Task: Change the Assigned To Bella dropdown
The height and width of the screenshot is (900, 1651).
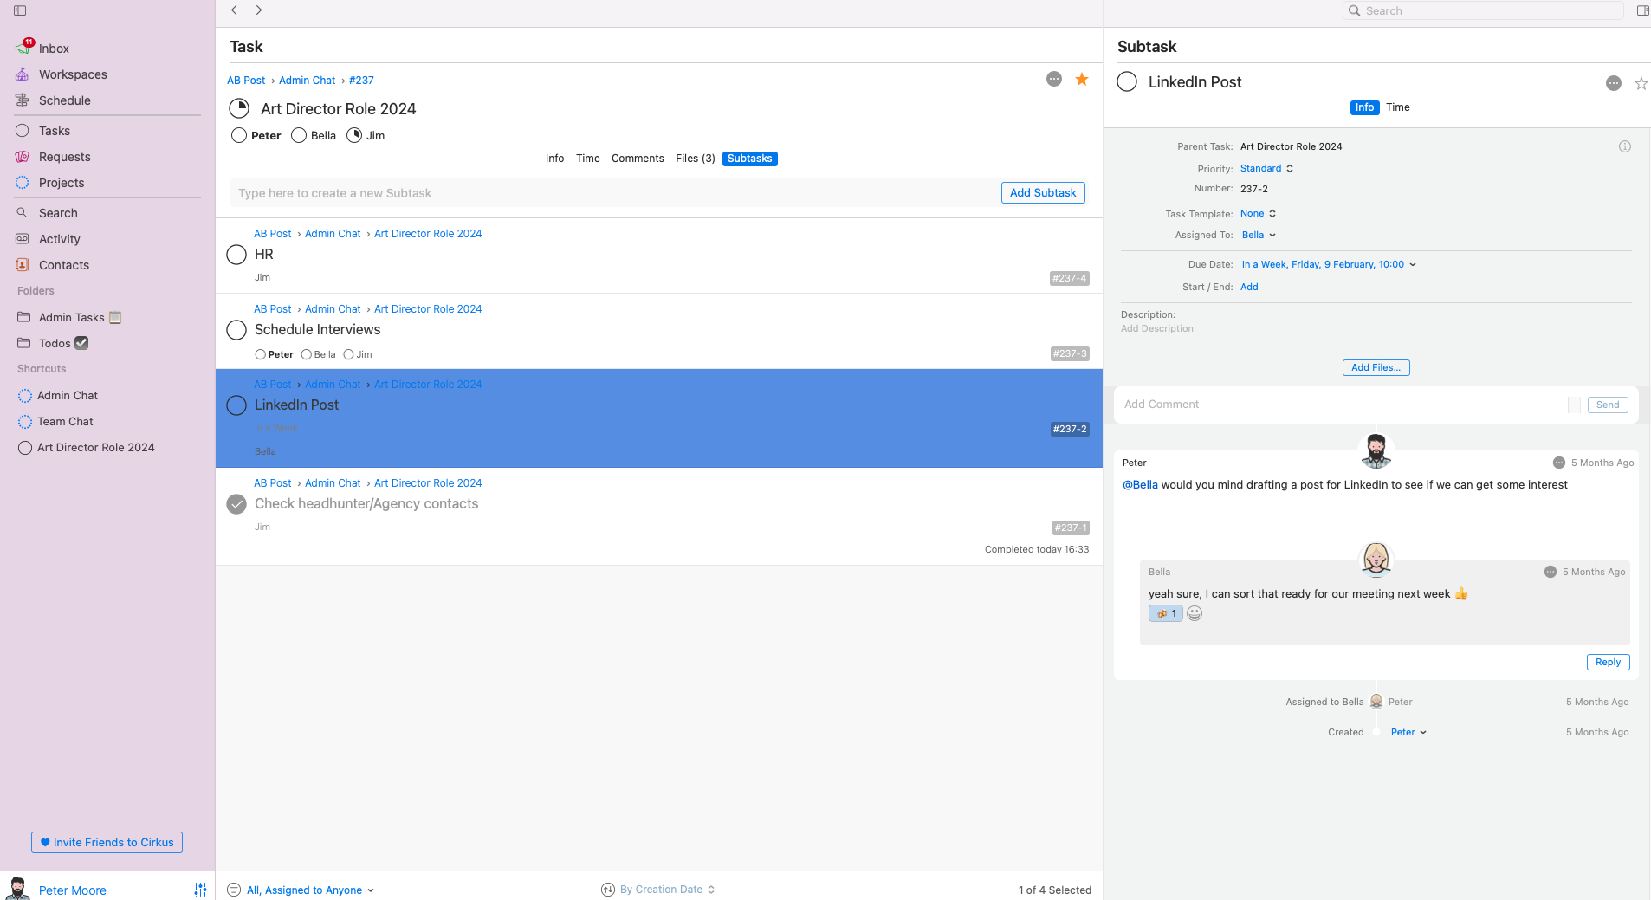Action: (1259, 235)
